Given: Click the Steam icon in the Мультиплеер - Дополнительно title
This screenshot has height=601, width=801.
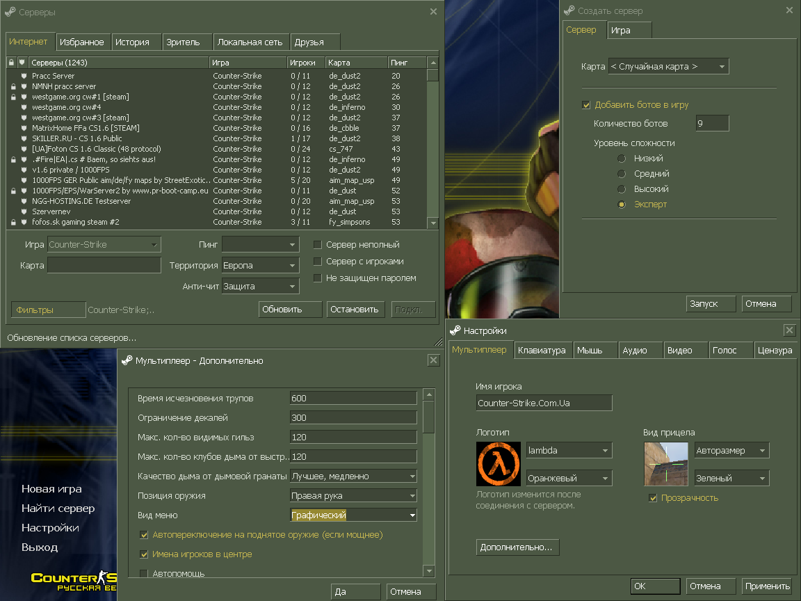Looking at the screenshot, I should coord(127,360).
